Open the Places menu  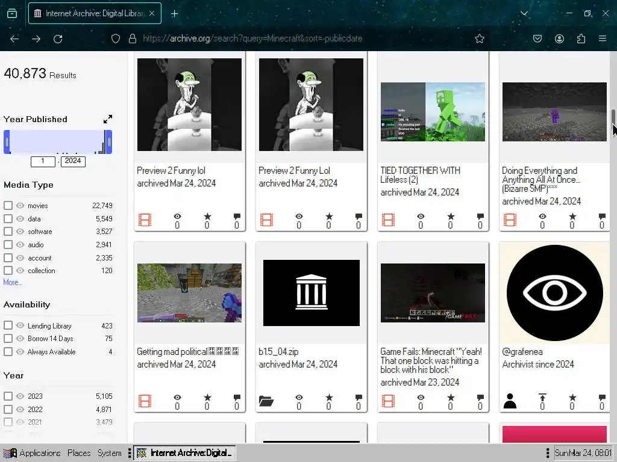click(x=79, y=453)
